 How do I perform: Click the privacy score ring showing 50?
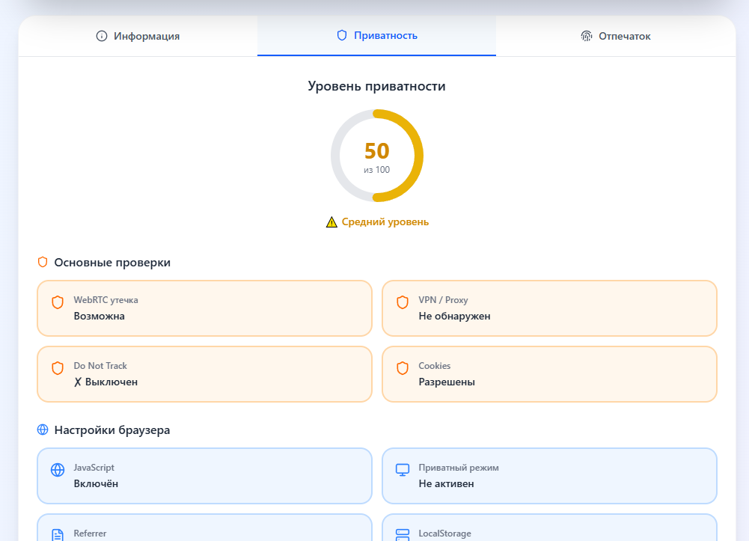tap(377, 156)
